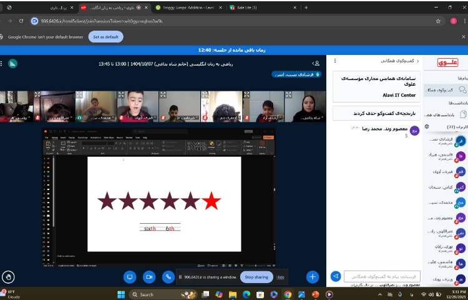Open the shared notes item in sidebar

pos(446,114)
